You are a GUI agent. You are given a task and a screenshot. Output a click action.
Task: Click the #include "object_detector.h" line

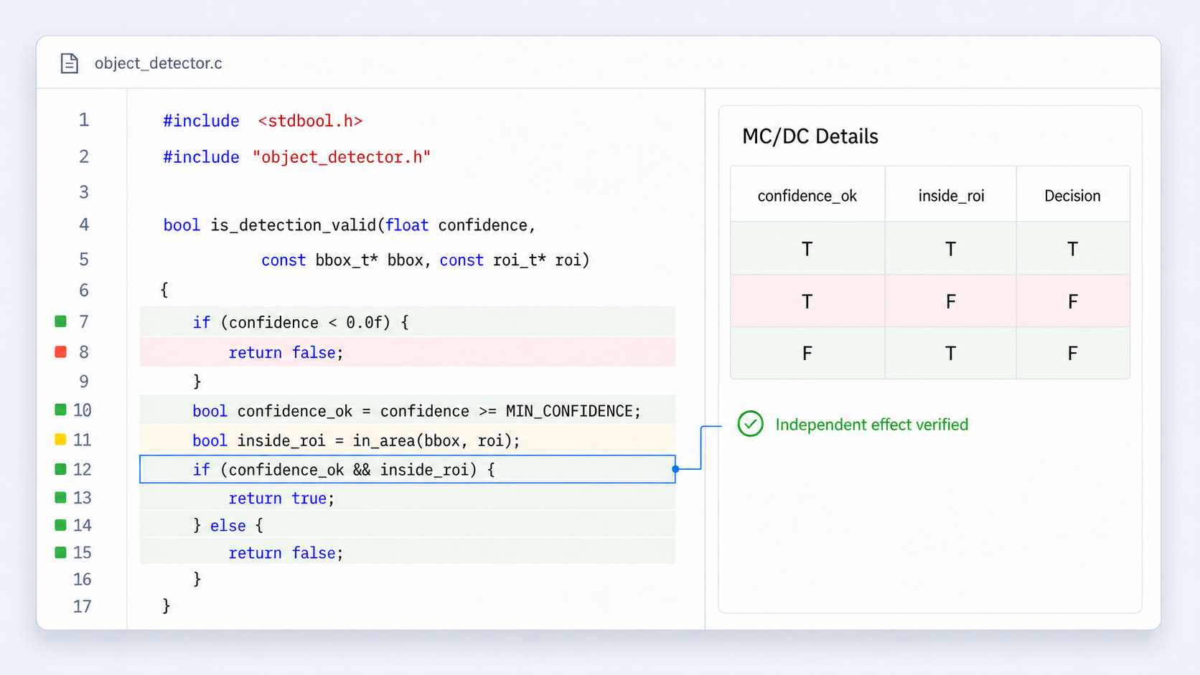(296, 157)
